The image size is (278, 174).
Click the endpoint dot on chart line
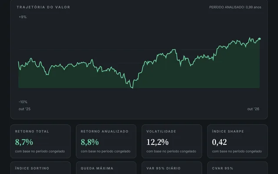[x=260, y=39]
